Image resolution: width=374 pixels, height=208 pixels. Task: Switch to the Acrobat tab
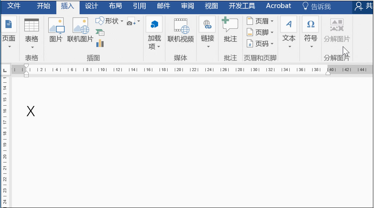pos(278,6)
